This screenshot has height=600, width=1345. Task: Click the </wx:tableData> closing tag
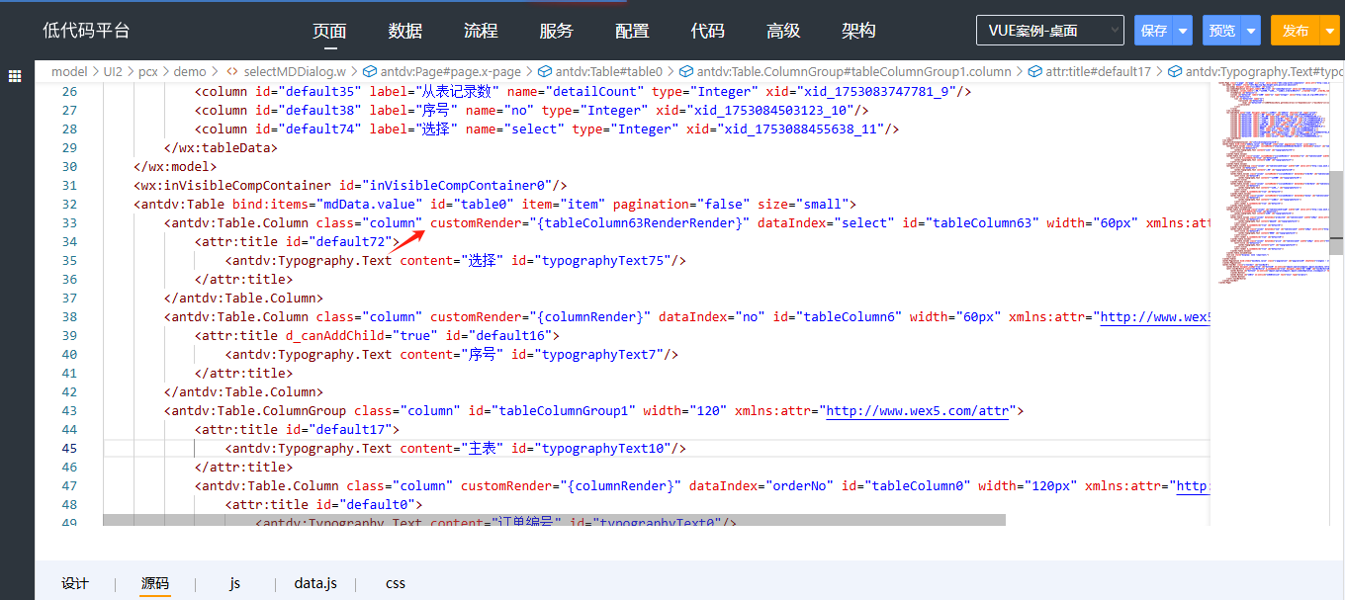point(221,147)
